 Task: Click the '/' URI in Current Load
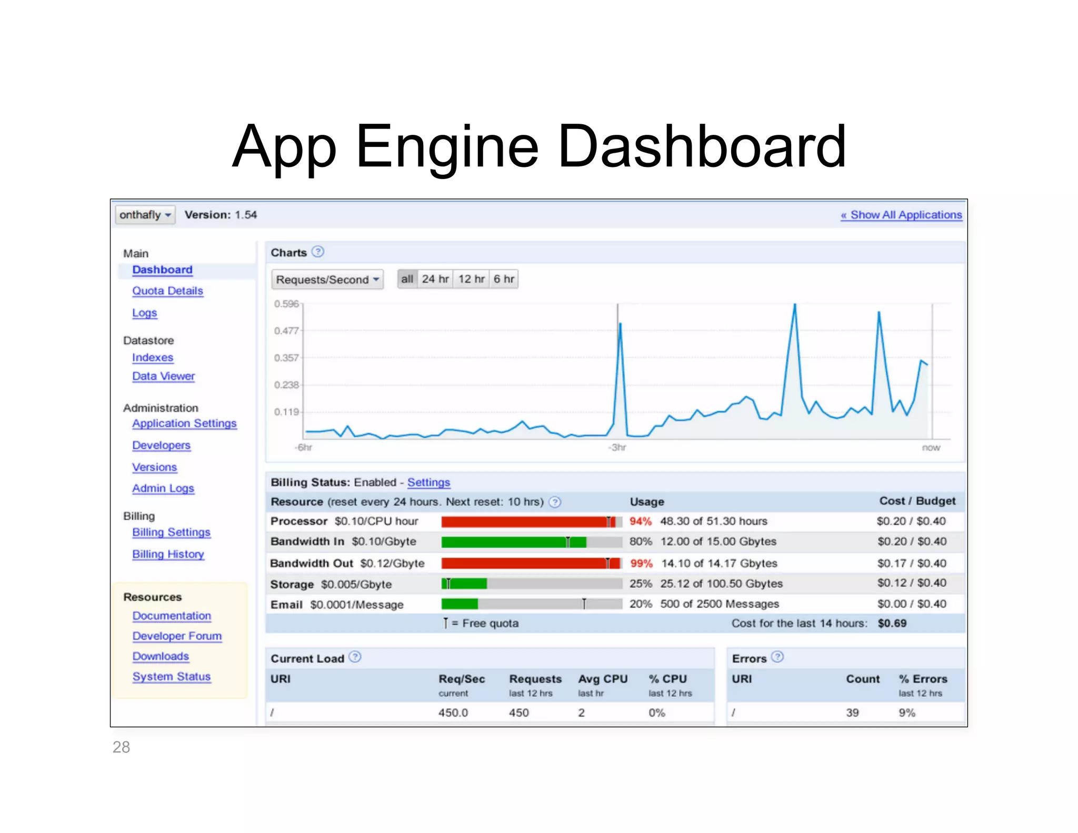tap(272, 712)
